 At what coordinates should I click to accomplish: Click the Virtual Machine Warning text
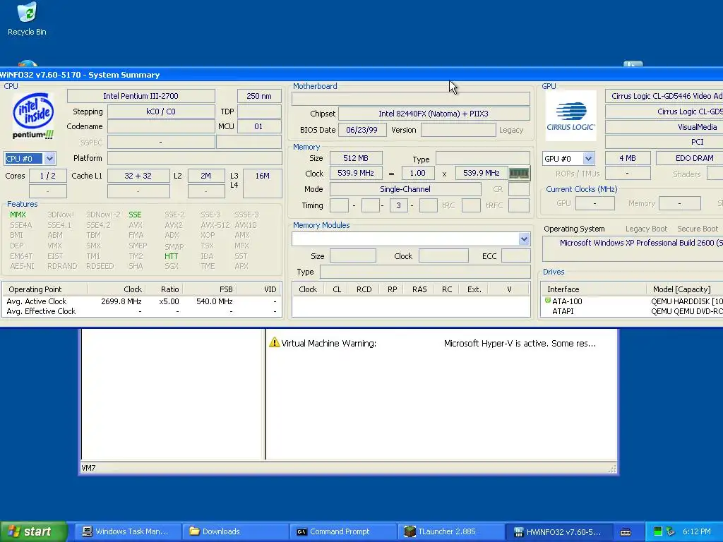[x=329, y=344]
